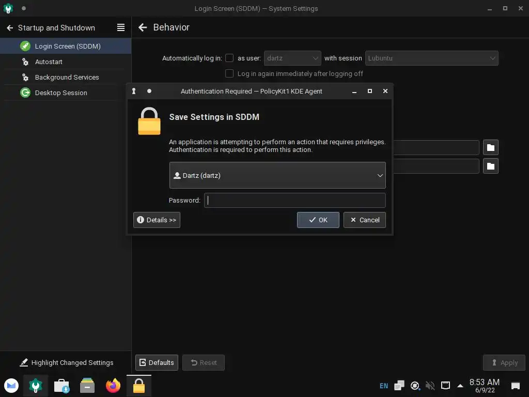Click the lower path field behind the dialog
529x397 pixels.
coord(436,166)
